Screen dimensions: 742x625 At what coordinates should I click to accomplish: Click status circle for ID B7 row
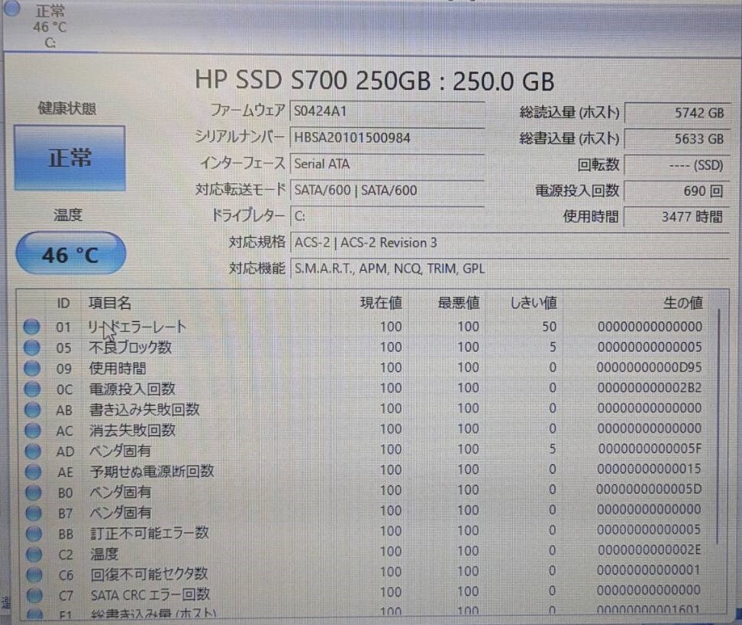click(34, 512)
